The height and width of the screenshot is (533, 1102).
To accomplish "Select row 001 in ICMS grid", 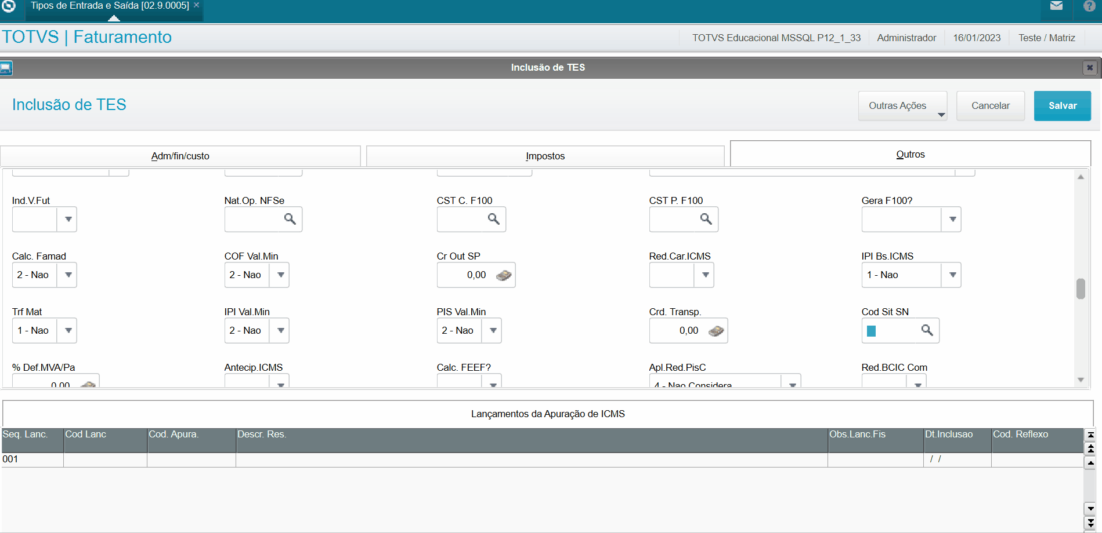I will [542, 459].
